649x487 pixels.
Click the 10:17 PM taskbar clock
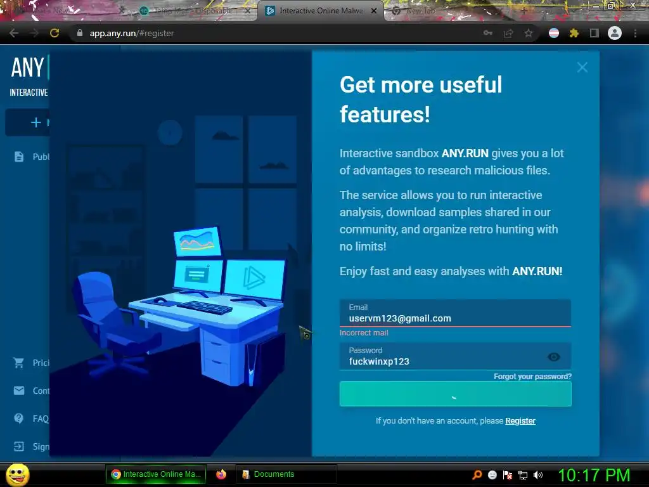coord(594,475)
